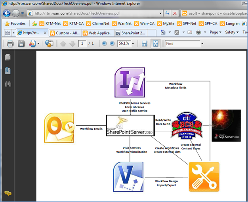Toggle fit-to-page view button
Screen dimensions: 248x202
point(155,43)
